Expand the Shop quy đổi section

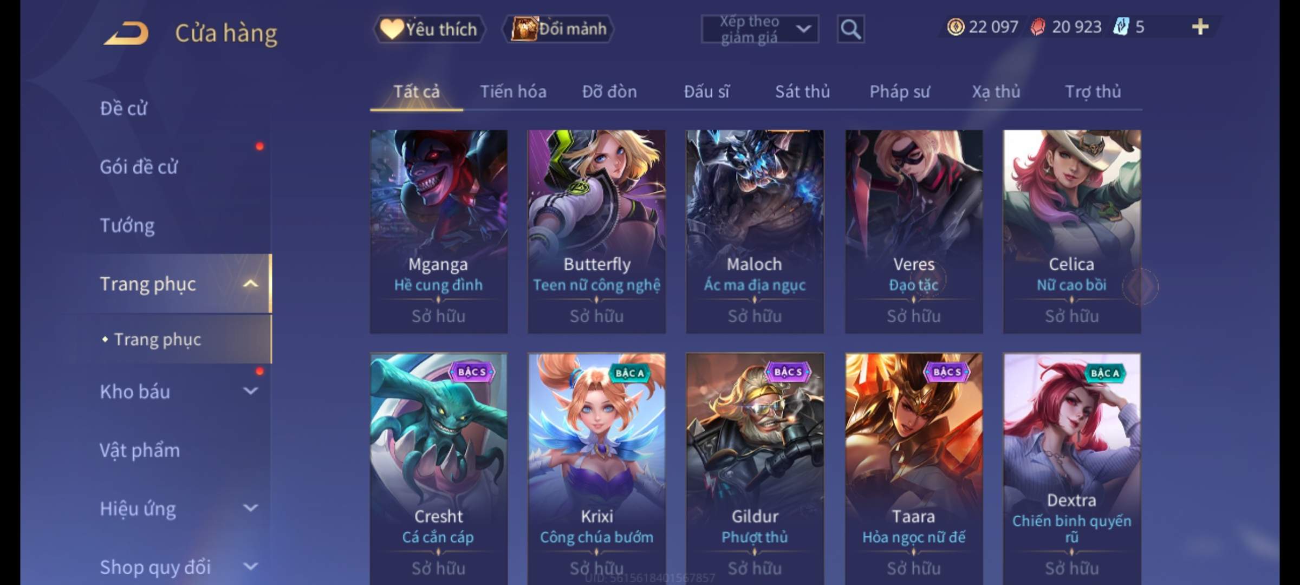(x=250, y=567)
